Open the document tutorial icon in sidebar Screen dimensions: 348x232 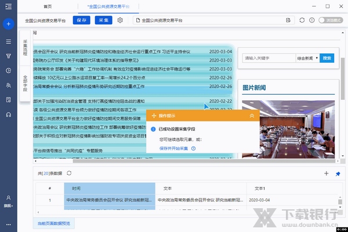tap(9, 100)
